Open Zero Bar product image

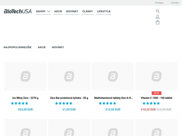pos(69,76)
